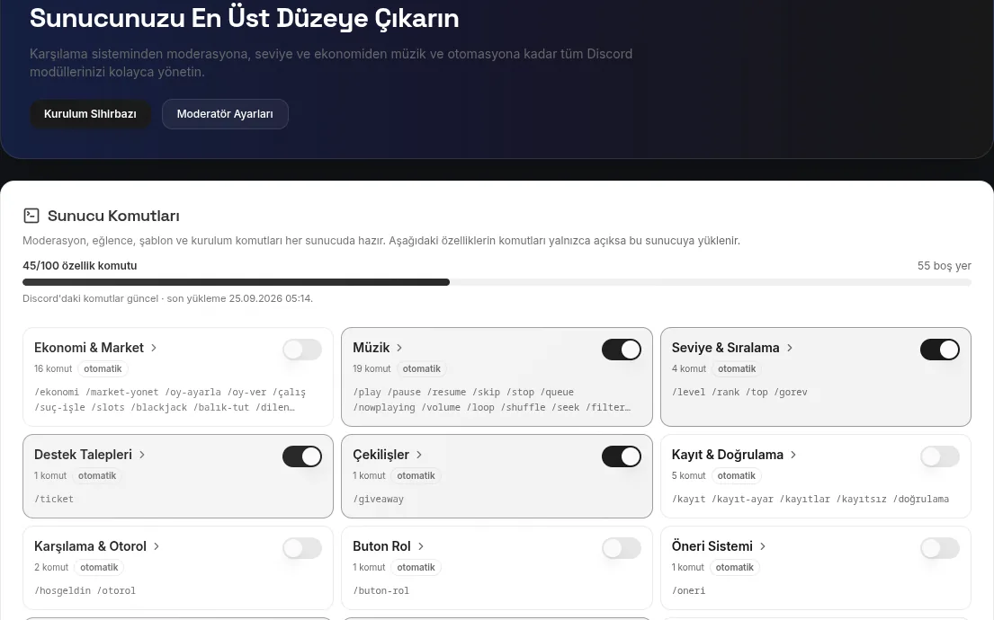Open Moderatör Ayarları
The width and height of the screenshot is (994, 620).
(225, 114)
